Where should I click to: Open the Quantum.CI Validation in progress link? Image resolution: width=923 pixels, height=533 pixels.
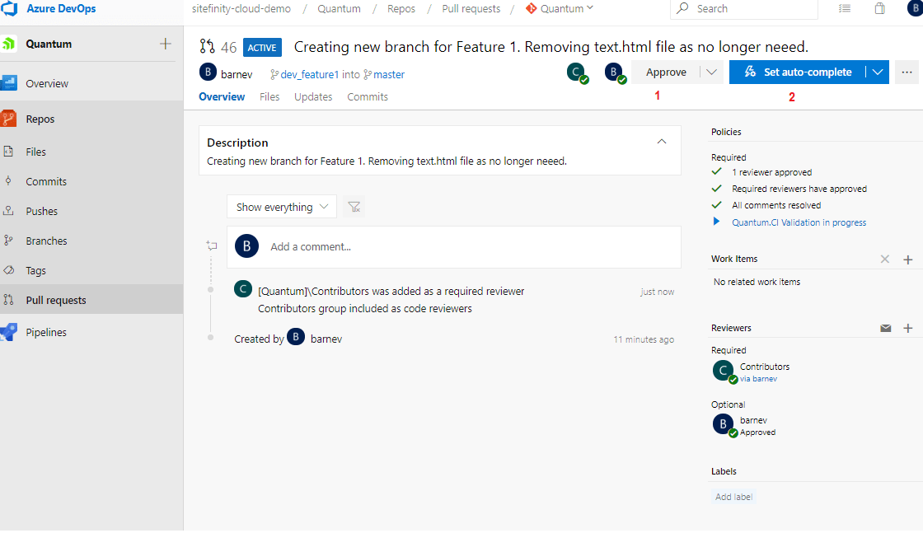(x=799, y=222)
